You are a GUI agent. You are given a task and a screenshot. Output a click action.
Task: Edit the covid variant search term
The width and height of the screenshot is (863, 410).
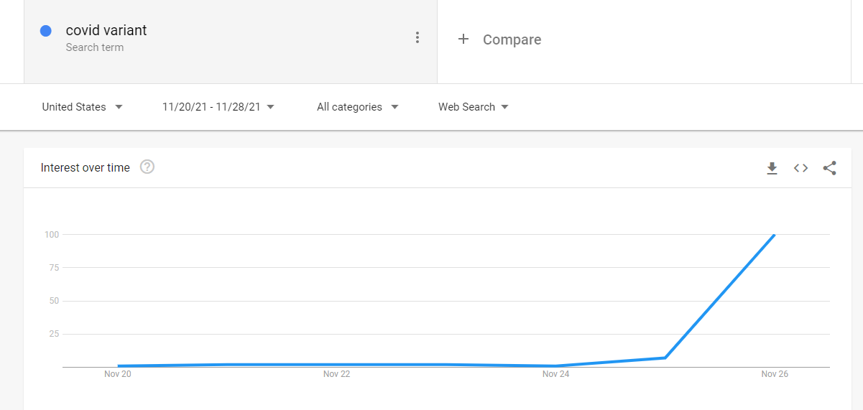click(106, 30)
